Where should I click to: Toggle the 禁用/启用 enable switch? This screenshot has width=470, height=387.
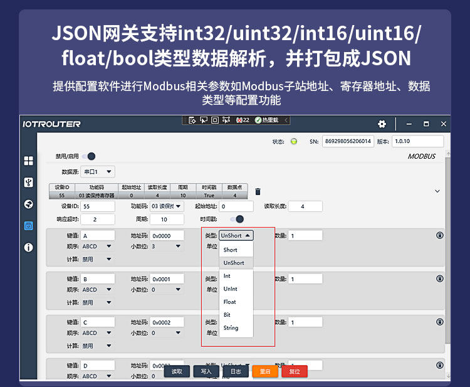[89, 156]
